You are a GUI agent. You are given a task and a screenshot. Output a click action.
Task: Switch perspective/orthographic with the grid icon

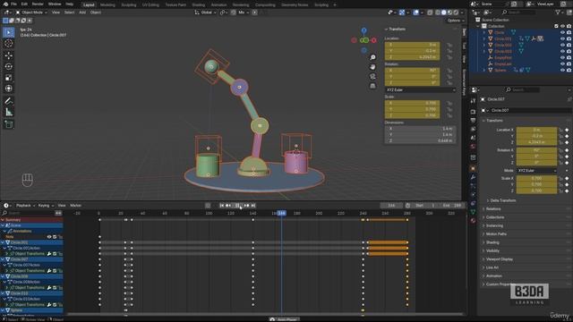[x=372, y=86]
